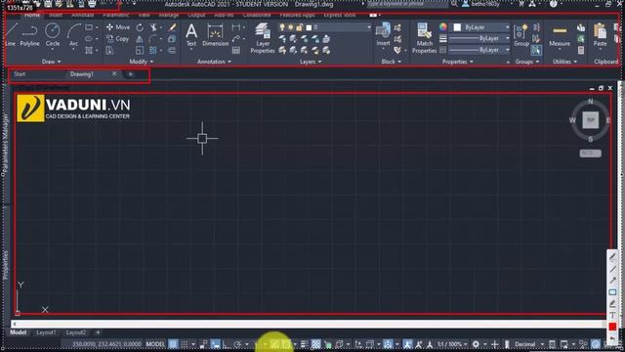Add a new layout with plus
The height and width of the screenshot is (352, 625).
pos(98,332)
